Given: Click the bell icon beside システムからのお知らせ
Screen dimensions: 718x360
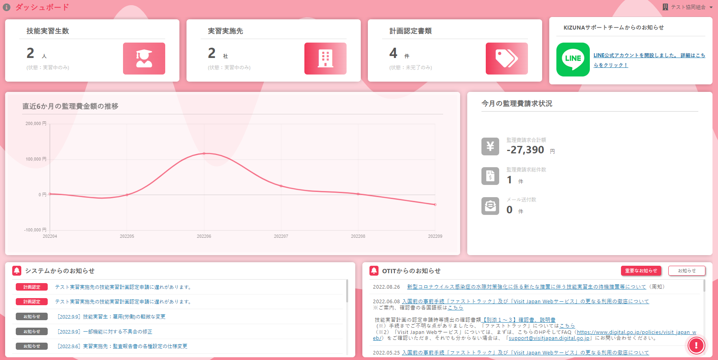Looking at the screenshot, I should click(17, 270).
